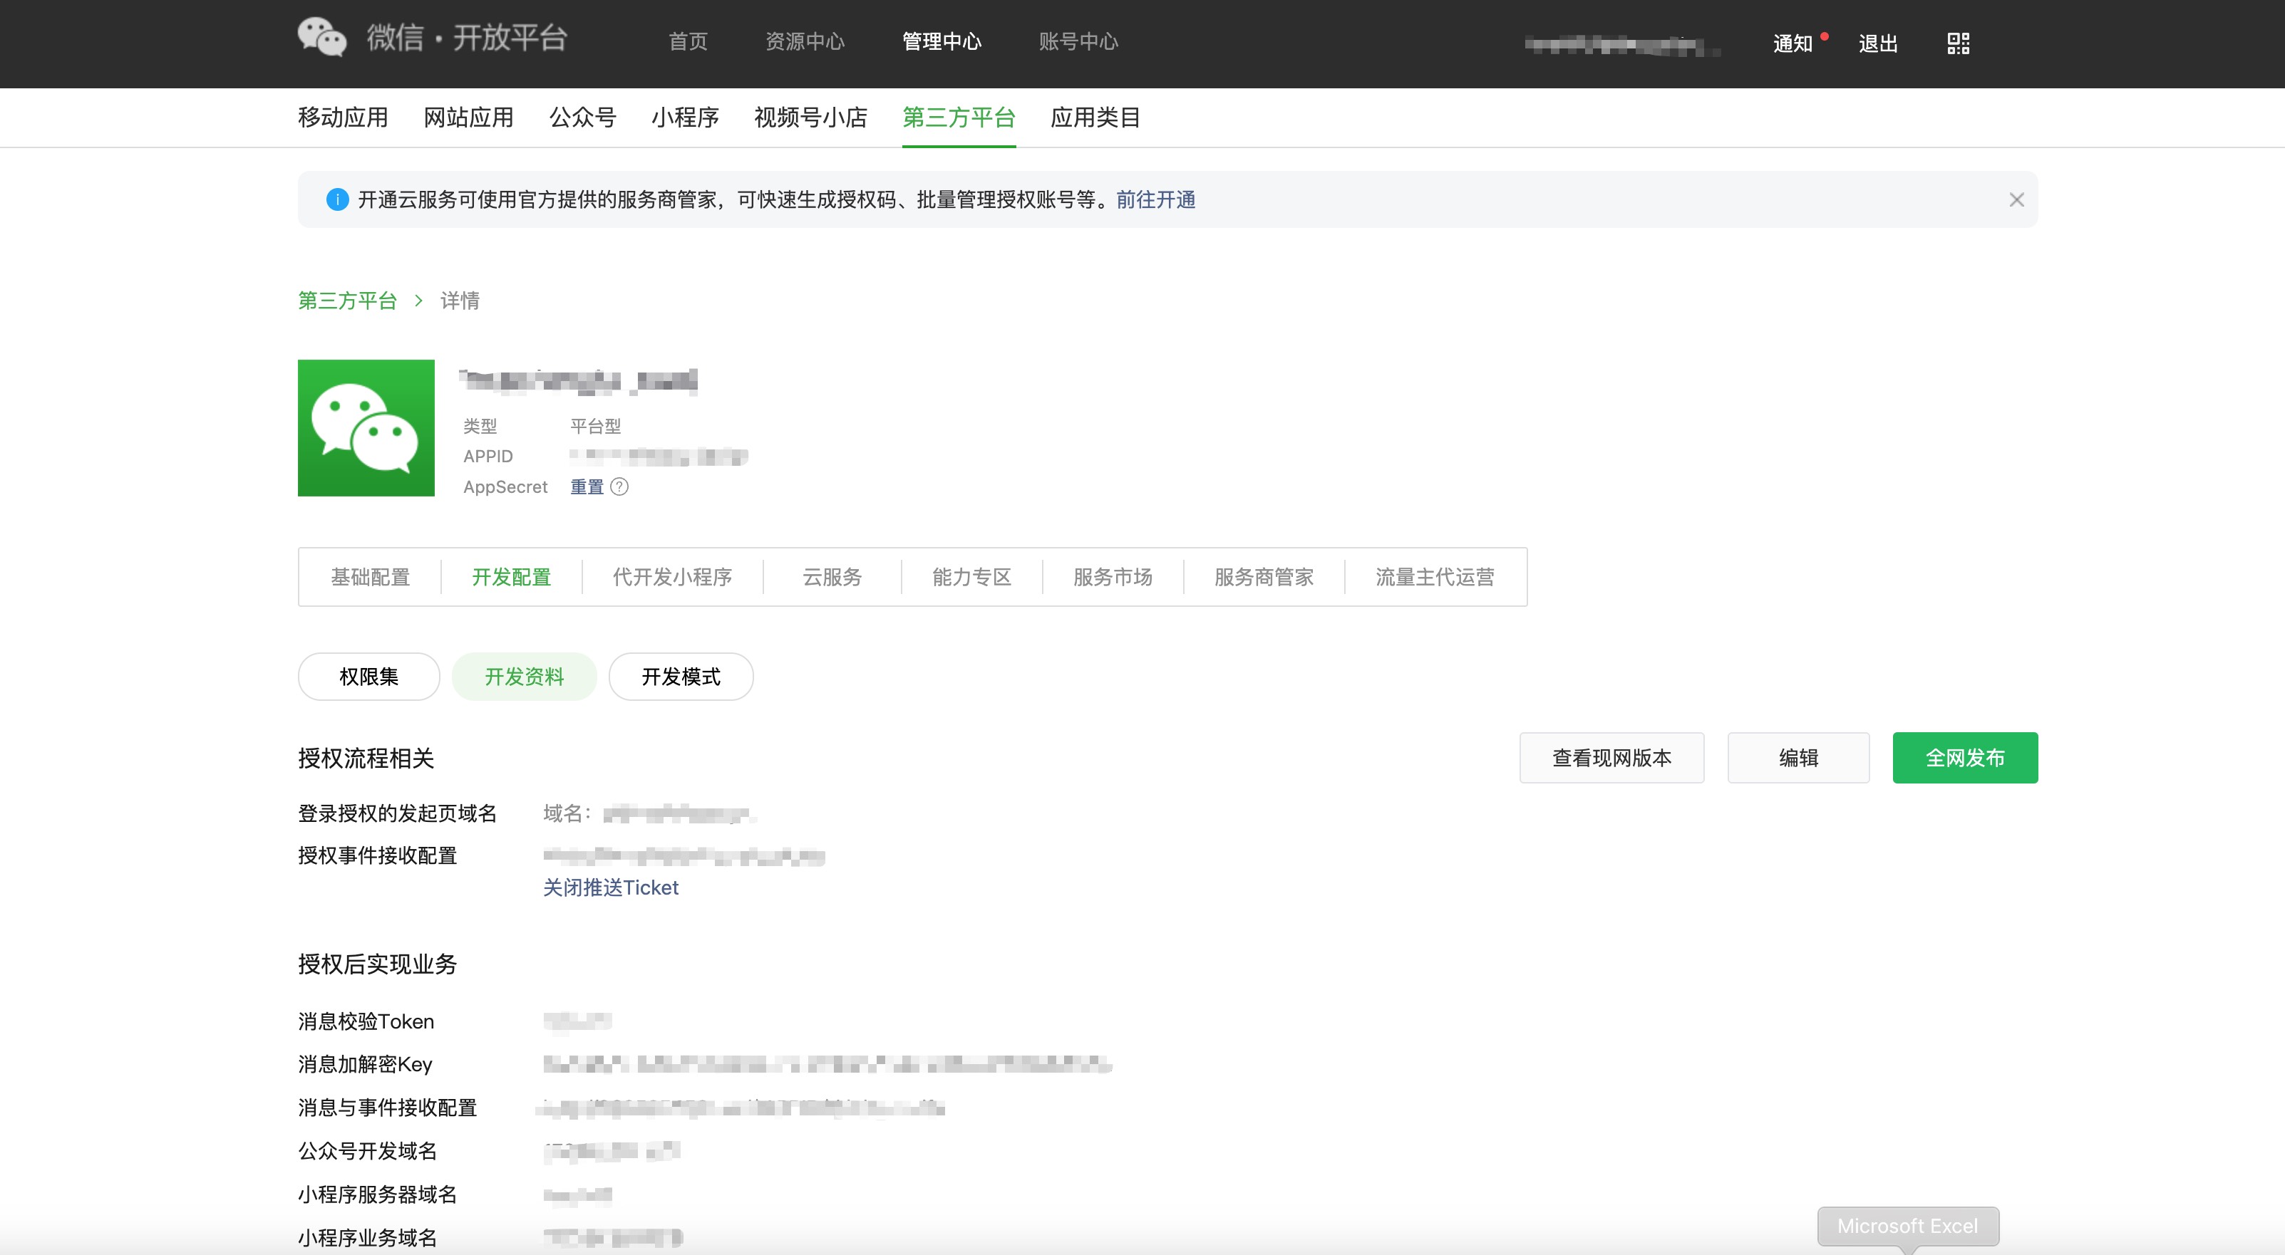Open the 服务市场 tab
Image resolution: width=2285 pixels, height=1255 pixels.
pos(1113,577)
